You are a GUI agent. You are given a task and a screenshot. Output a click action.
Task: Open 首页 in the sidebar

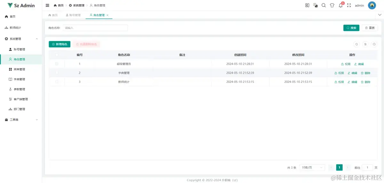point(21,16)
